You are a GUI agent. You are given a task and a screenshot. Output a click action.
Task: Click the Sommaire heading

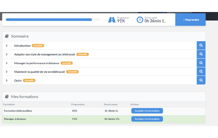coord(20,36)
